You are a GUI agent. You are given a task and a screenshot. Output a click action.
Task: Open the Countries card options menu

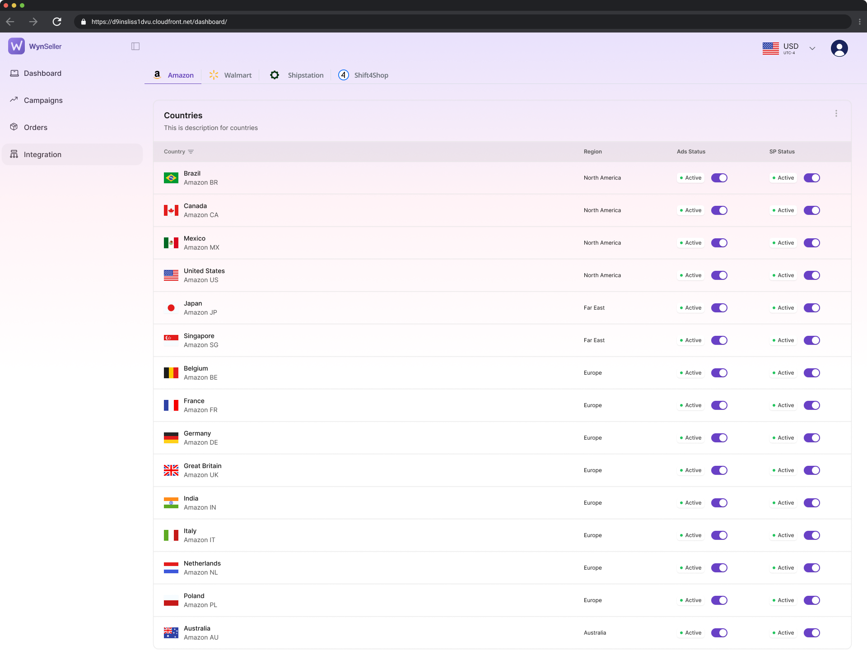pyautogui.click(x=836, y=113)
